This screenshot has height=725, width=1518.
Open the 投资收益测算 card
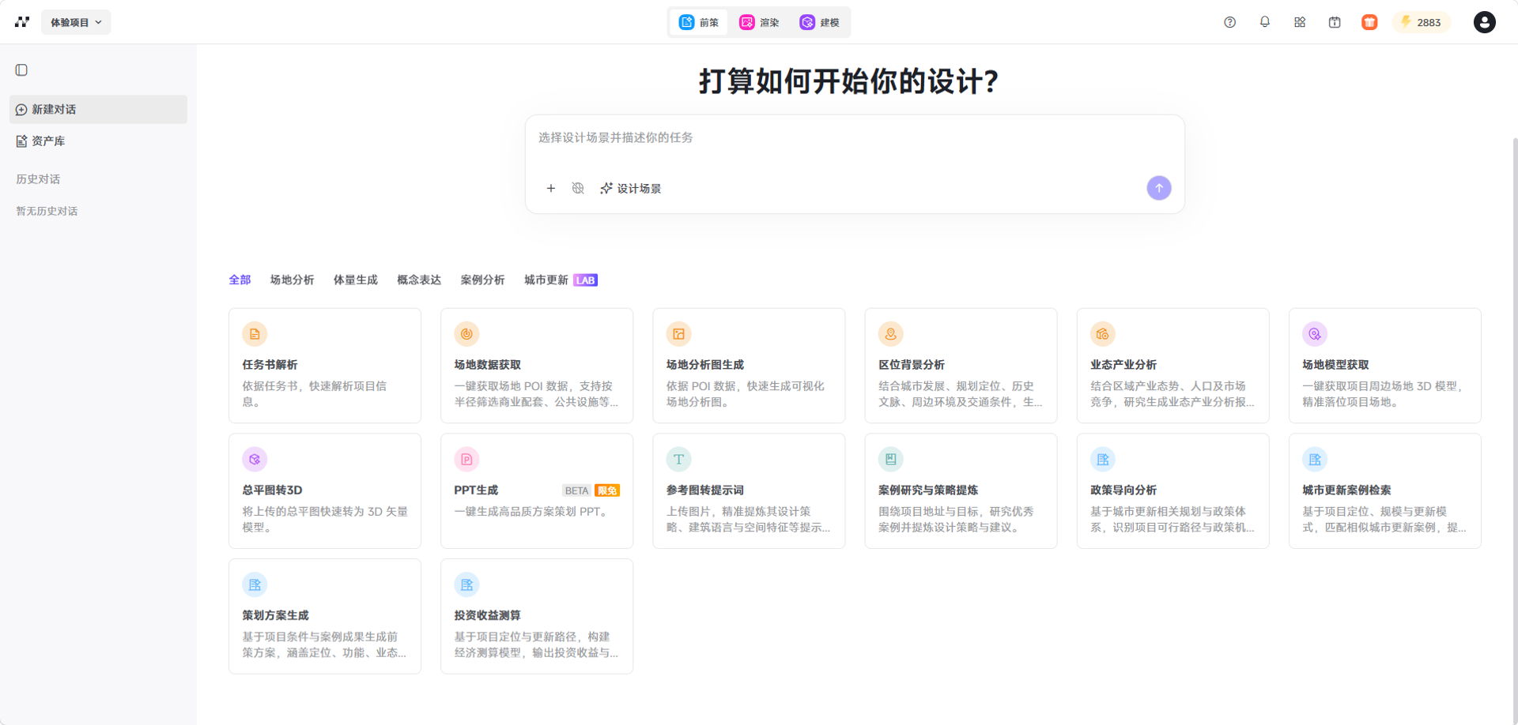[x=537, y=616]
